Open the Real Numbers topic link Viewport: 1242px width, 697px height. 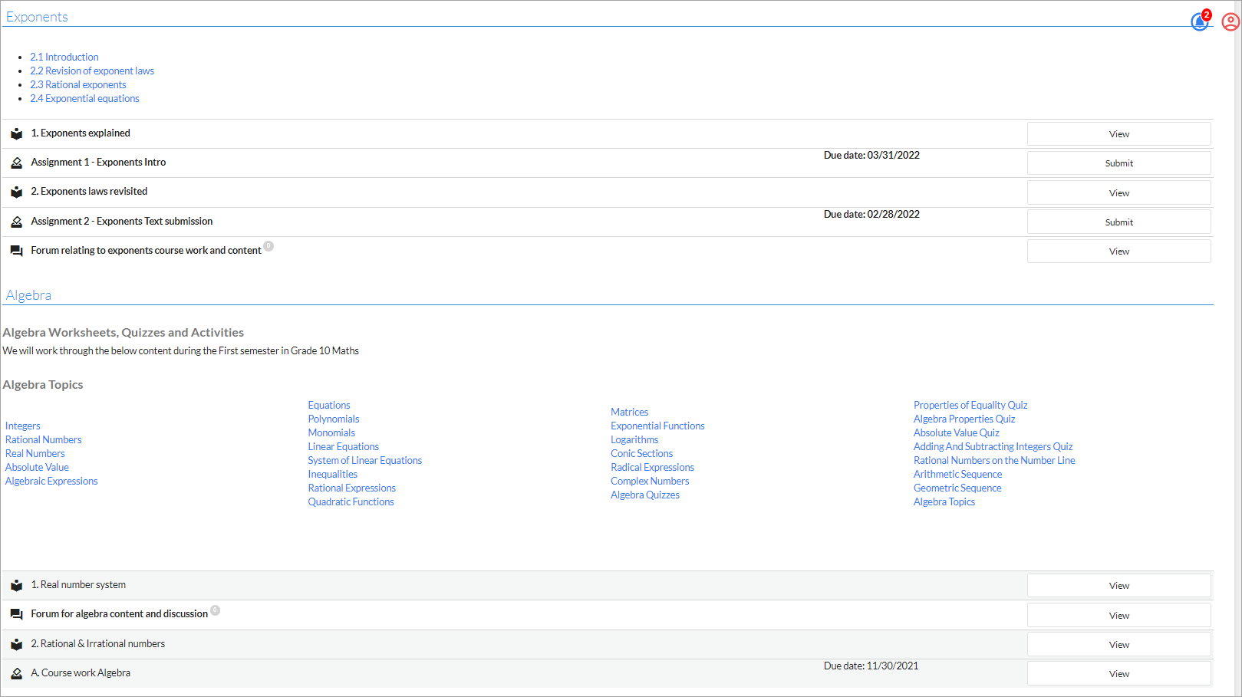point(35,454)
